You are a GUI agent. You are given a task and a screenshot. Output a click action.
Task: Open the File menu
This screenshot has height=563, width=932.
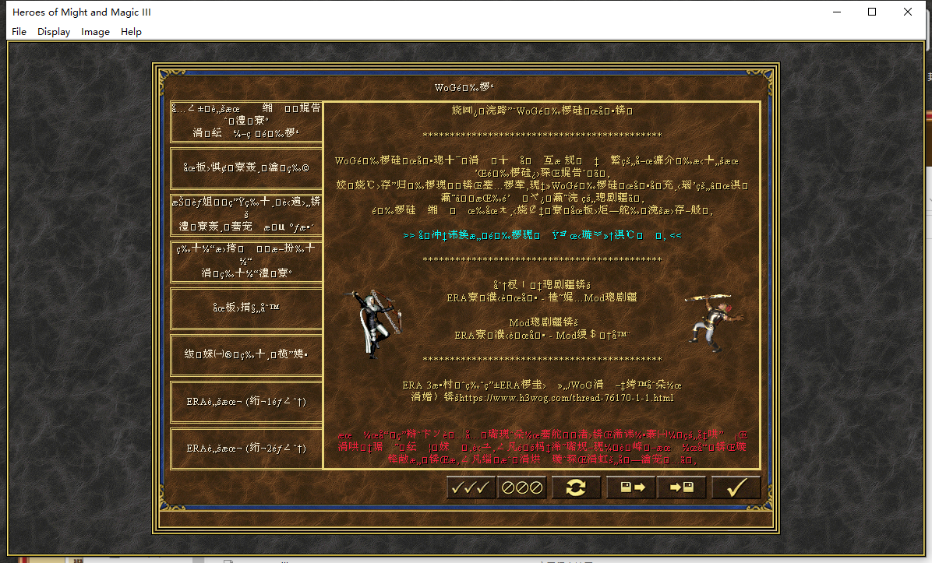(x=19, y=32)
